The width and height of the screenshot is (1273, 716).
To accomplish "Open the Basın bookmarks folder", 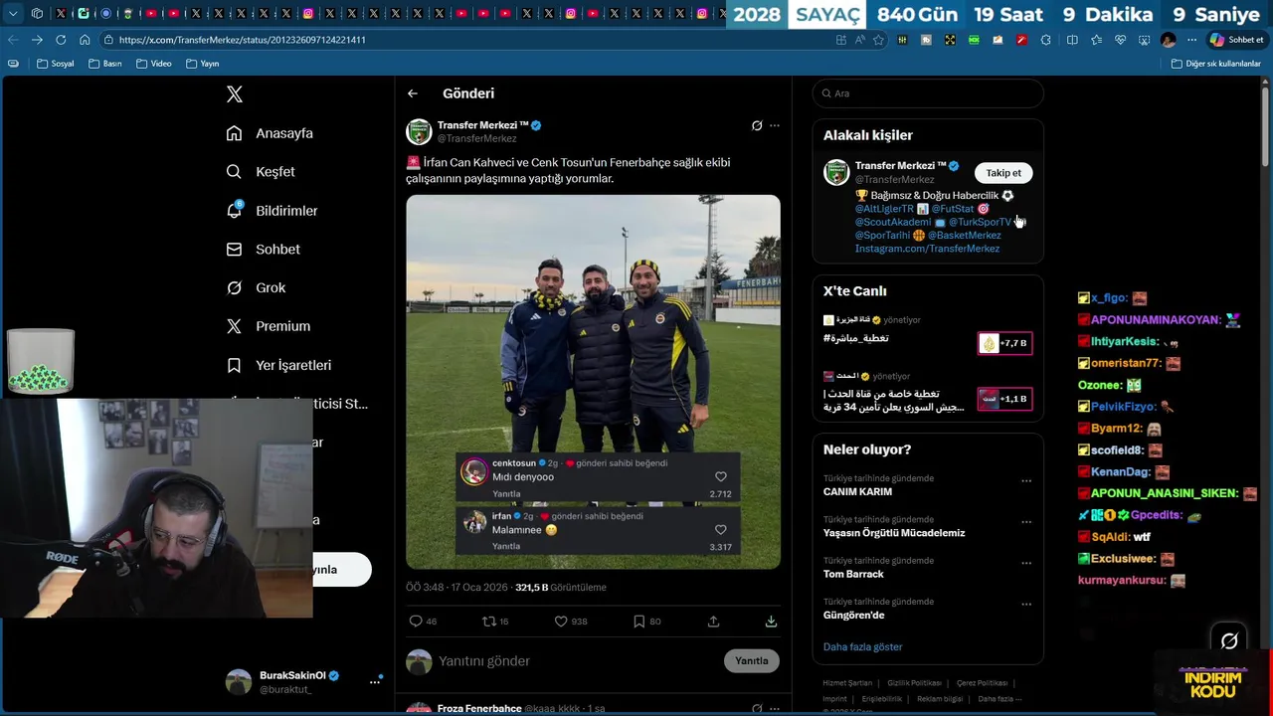I will 105,64.
